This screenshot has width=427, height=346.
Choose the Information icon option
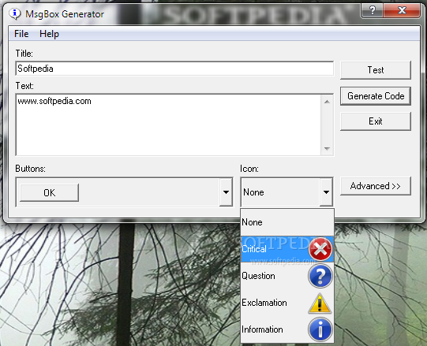(287, 329)
